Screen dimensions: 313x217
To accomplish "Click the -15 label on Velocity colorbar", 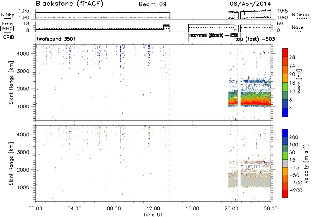I will [294, 168].
